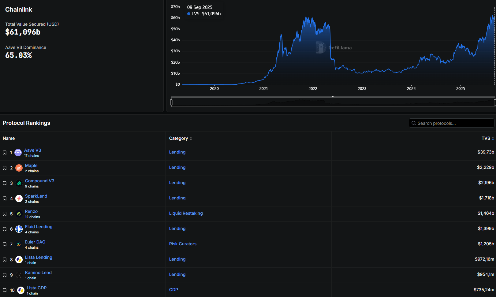Open the Renzo protocol link

click(x=31, y=211)
